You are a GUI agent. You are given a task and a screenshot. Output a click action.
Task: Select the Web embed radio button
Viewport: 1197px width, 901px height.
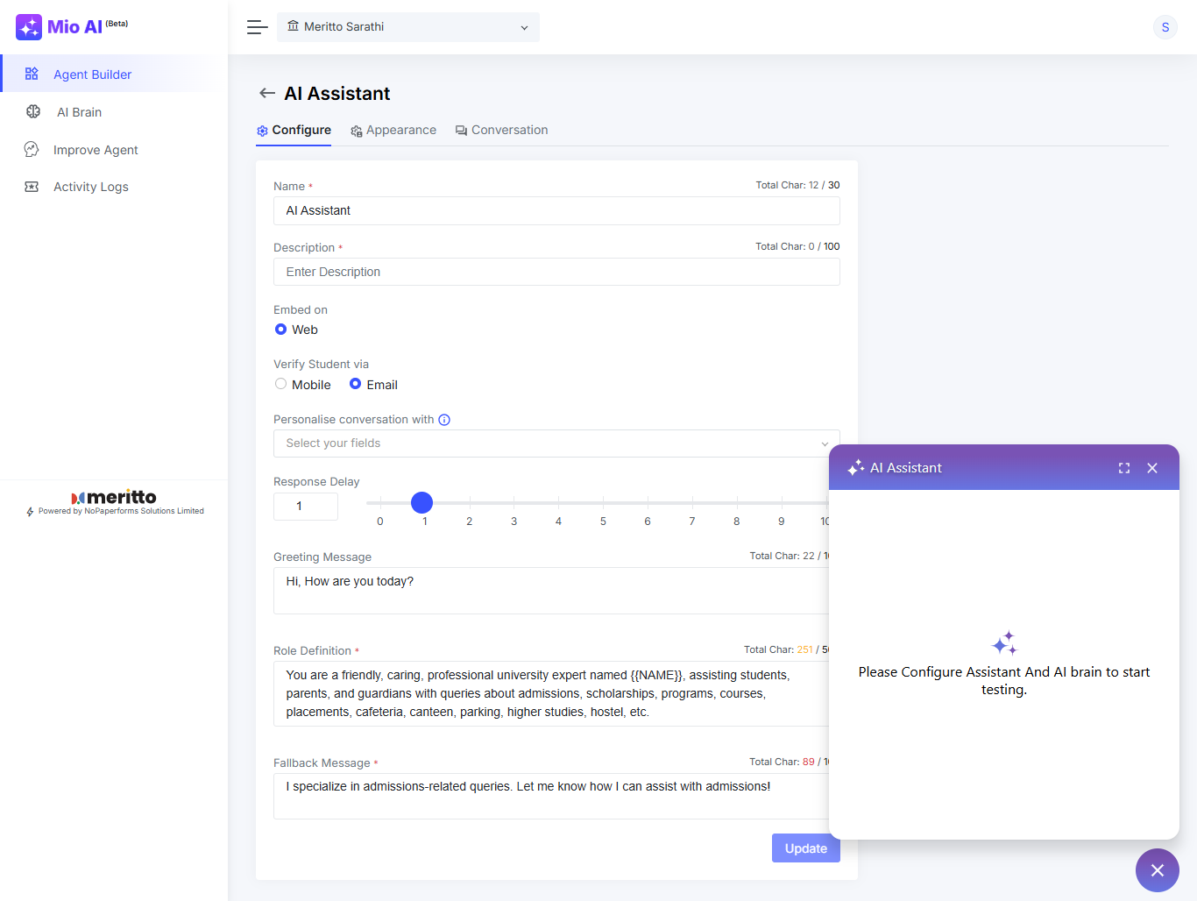click(280, 330)
